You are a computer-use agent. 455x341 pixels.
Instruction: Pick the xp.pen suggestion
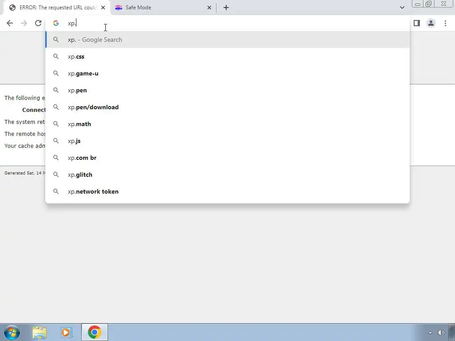(227, 90)
